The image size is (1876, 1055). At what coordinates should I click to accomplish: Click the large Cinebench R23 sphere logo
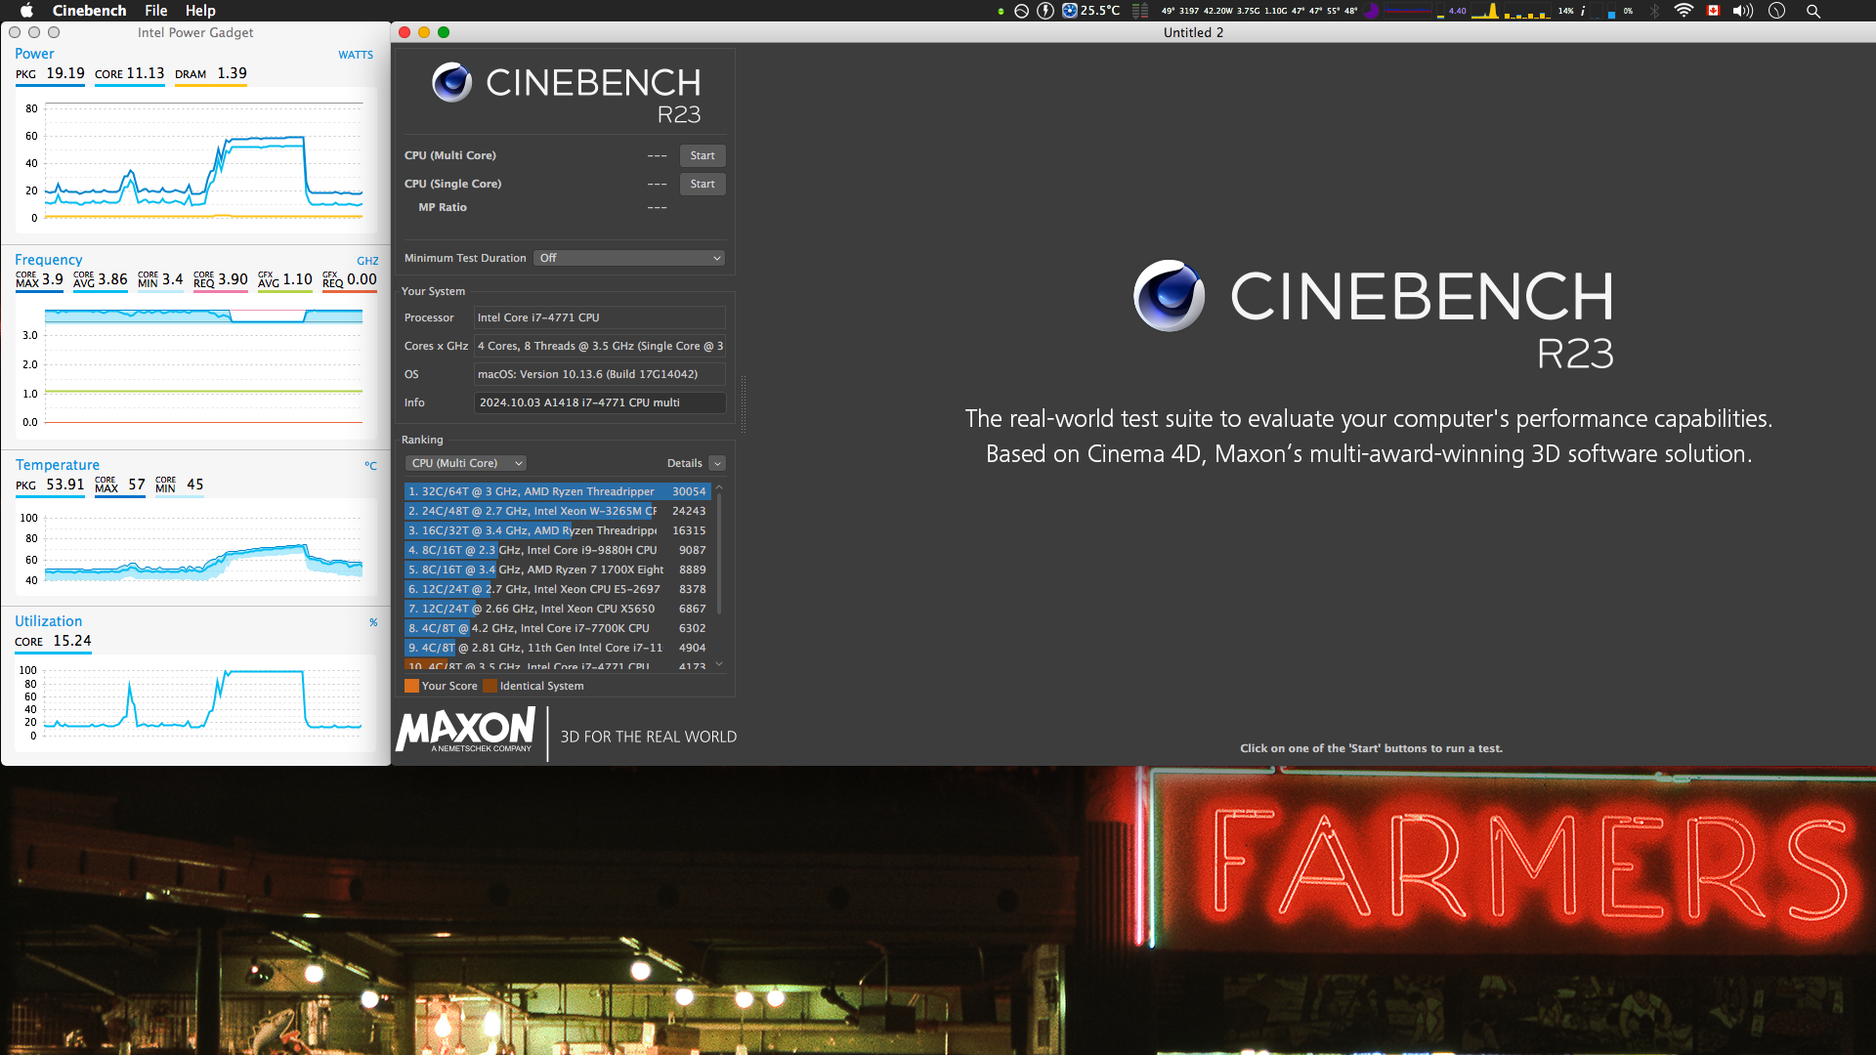(1169, 295)
